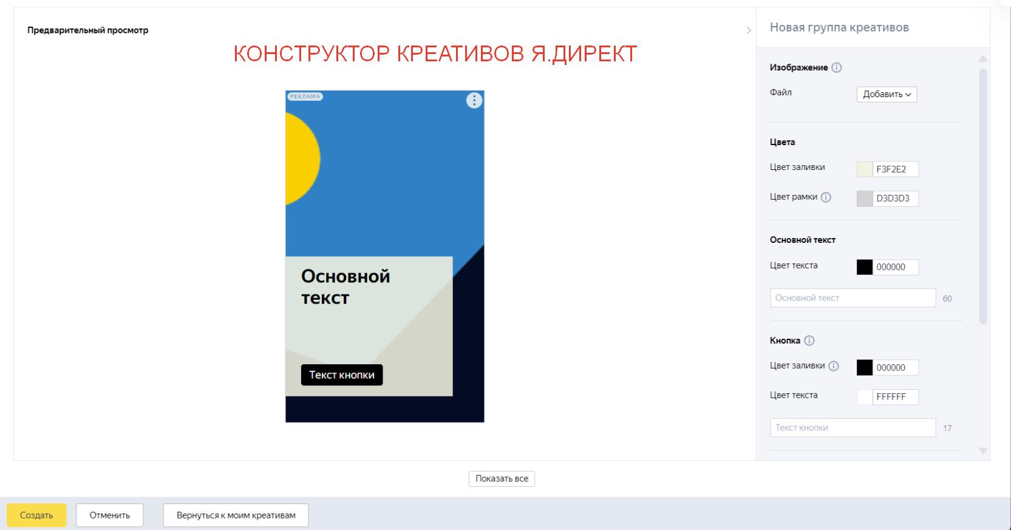Edit the button fill hex field under Кнопка
This screenshot has width=1011, height=530.
coord(896,367)
